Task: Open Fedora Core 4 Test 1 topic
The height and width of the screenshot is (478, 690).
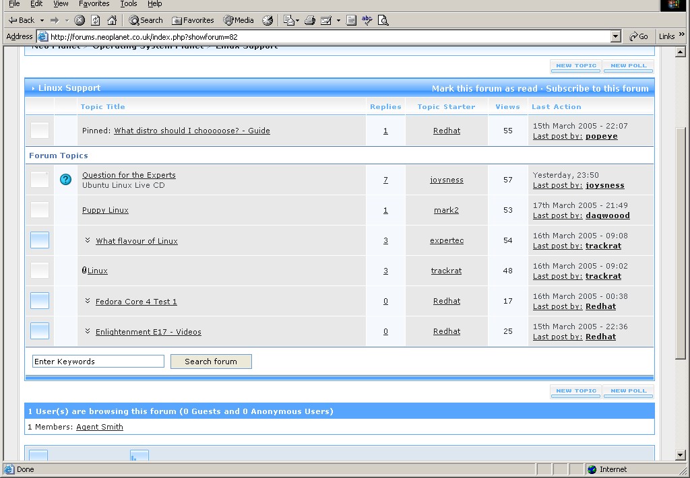Action: click(x=136, y=302)
